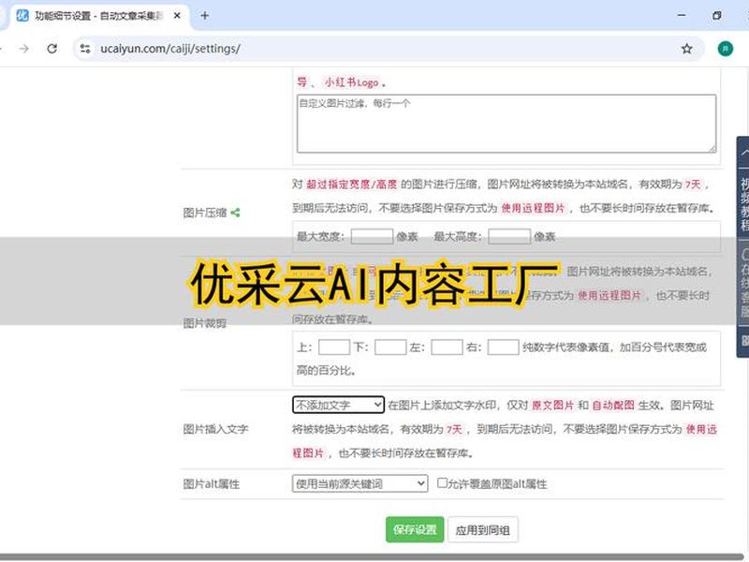Focus the 自定义图片过滤 textarea
Screen dimensions: 749x562
point(507,124)
